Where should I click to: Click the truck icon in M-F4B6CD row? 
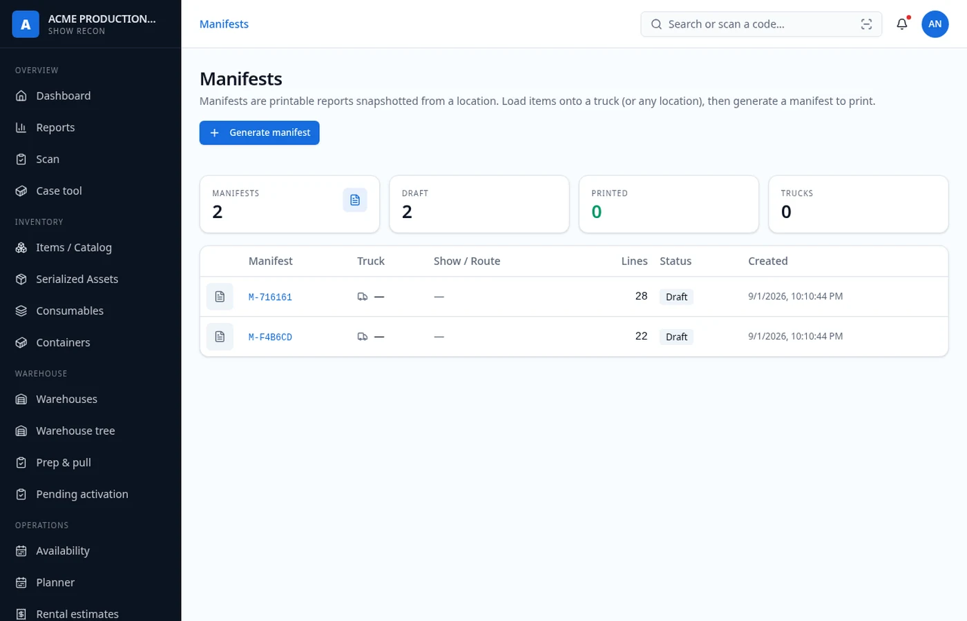coord(363,337)
